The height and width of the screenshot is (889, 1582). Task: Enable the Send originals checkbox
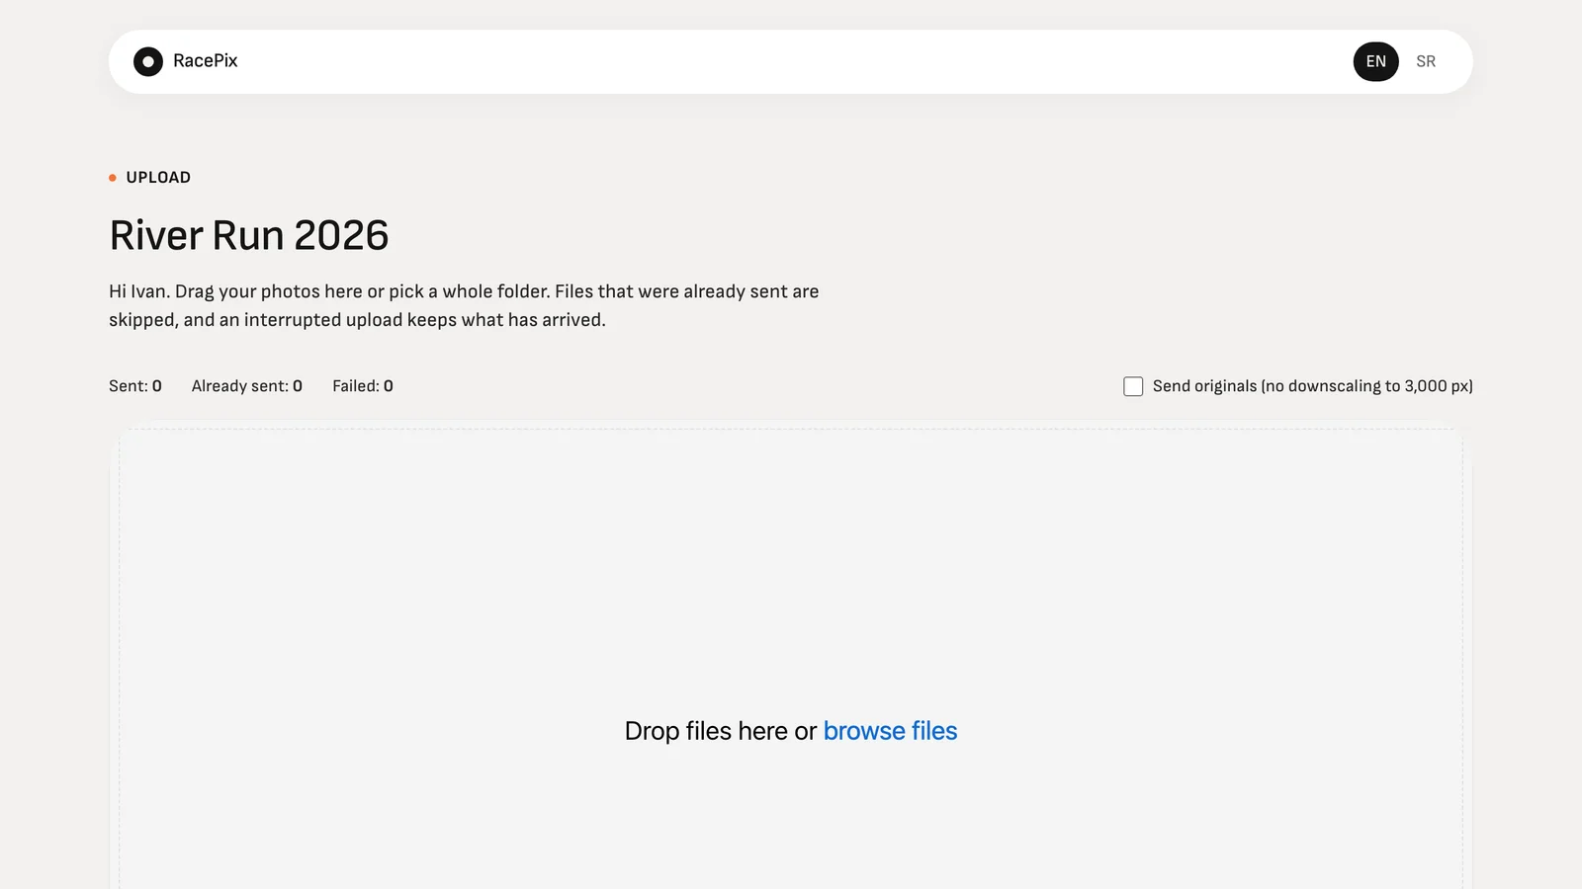tap(1133, 386)
